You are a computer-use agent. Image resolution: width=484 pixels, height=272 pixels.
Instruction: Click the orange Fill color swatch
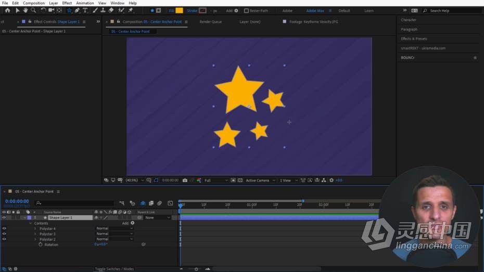pyautogui.click(x=180, y=10)
